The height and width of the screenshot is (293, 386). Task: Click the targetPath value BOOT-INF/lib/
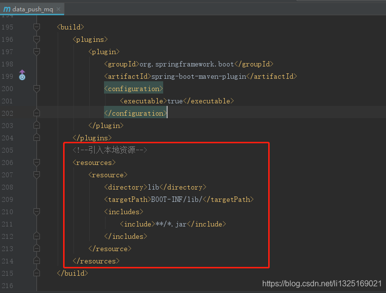(x=177, y=199)
